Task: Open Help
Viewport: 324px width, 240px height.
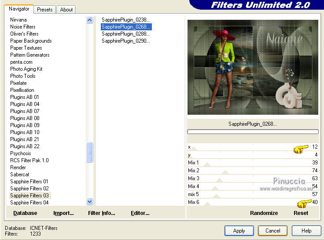Action: point(306,231)
